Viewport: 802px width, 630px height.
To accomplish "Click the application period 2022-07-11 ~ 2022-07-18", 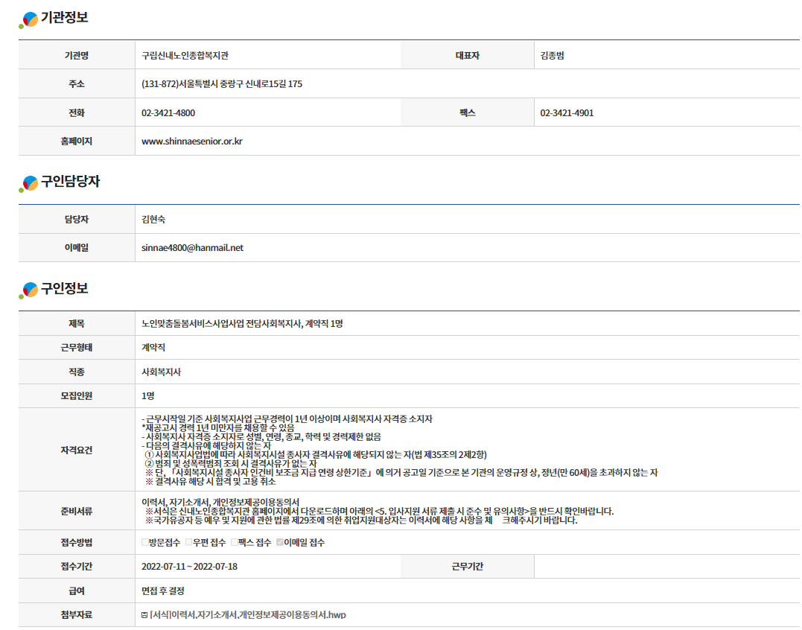I will (x=189, y=567).
